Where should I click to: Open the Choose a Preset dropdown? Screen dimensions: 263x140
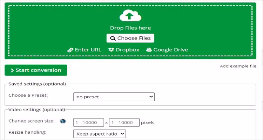click(x=114, y=97)
